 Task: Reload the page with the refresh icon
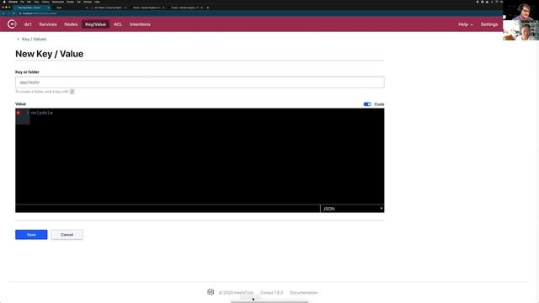coord(13,13)
